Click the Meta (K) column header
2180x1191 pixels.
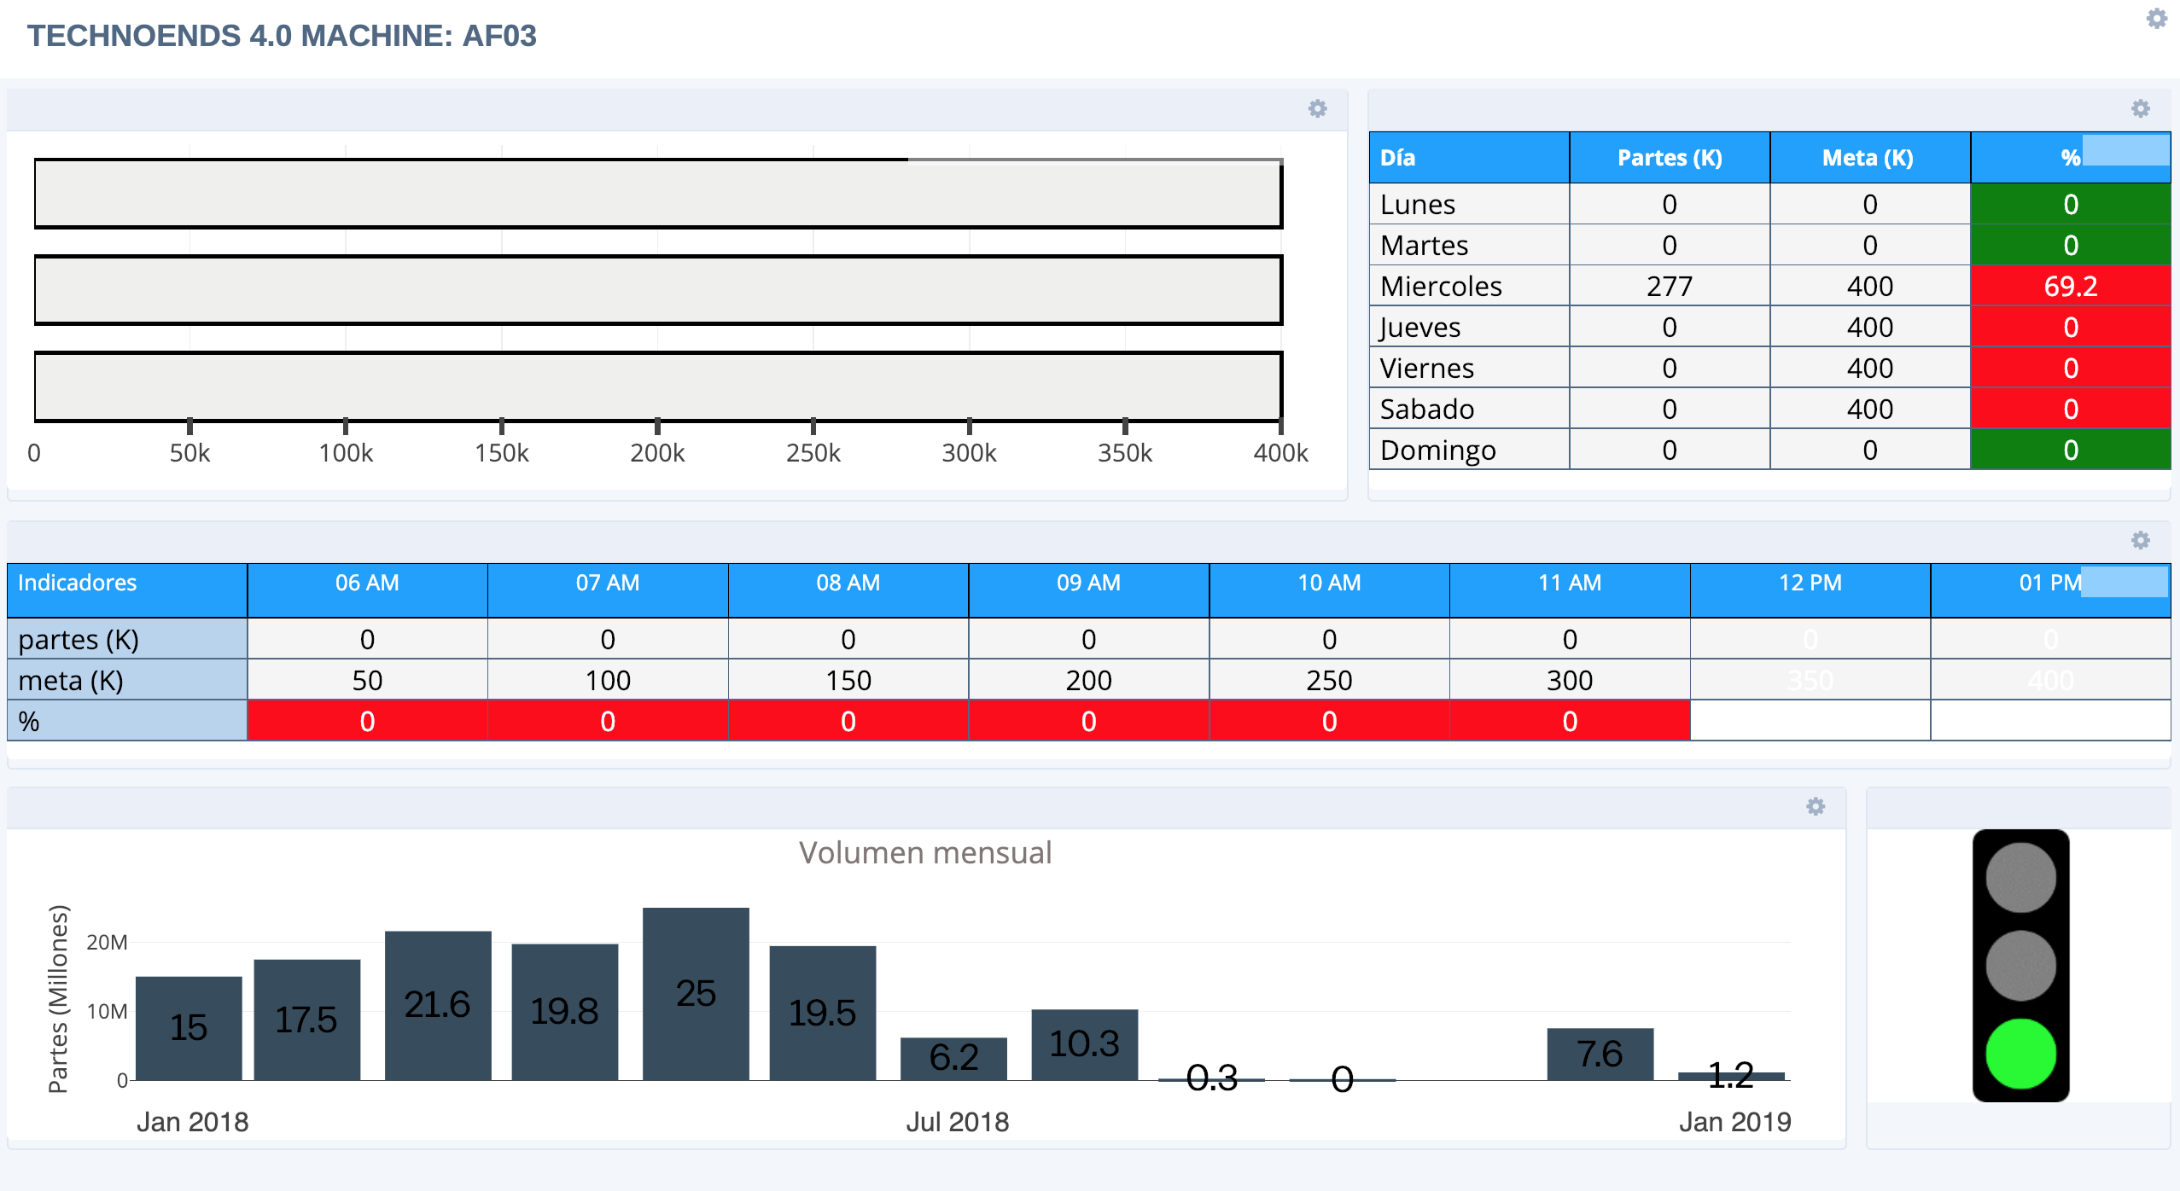1868,158
